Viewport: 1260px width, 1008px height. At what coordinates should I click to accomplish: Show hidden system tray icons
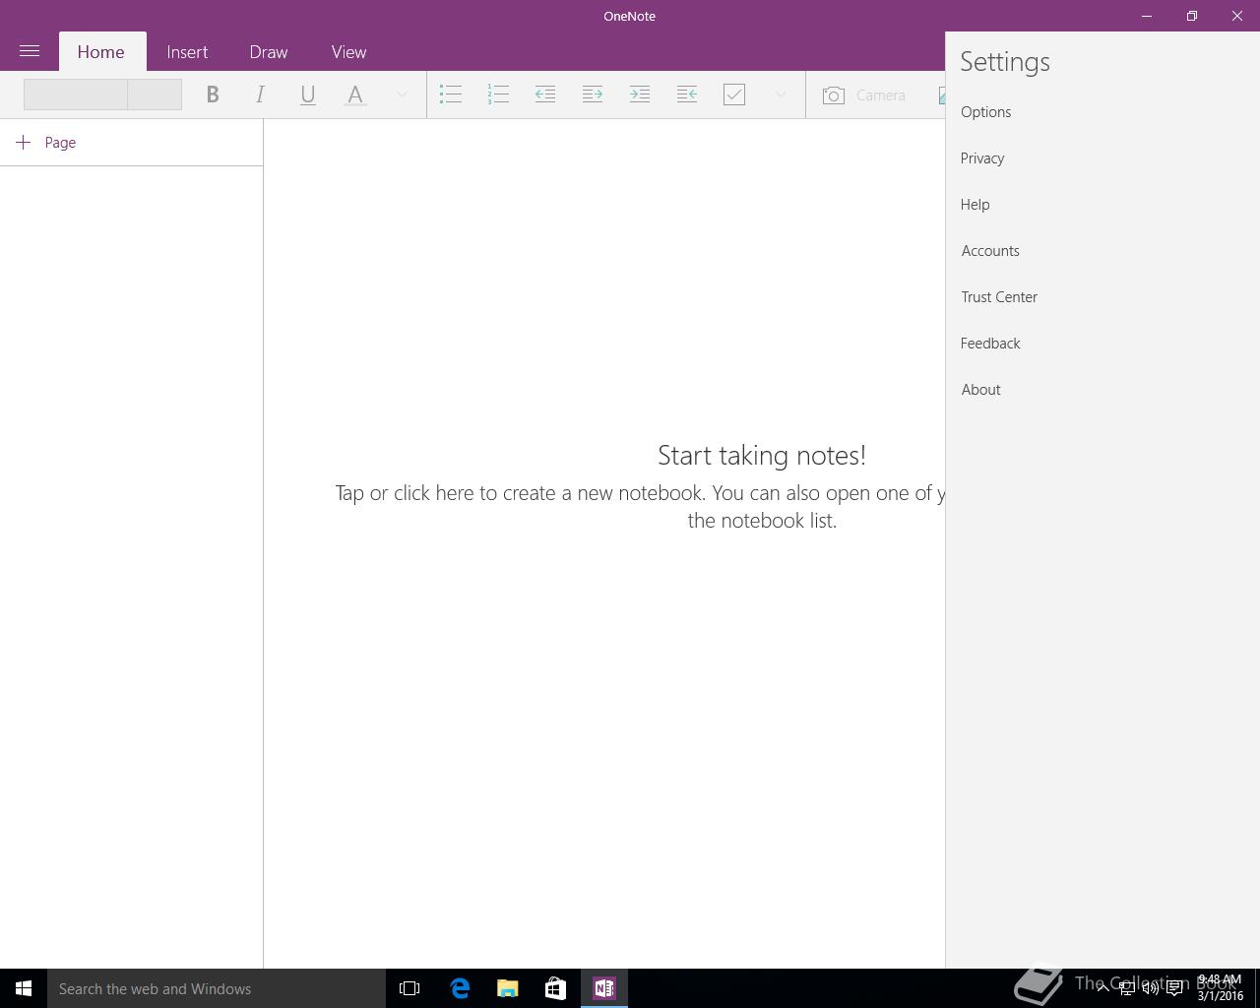pos(1103,988)
